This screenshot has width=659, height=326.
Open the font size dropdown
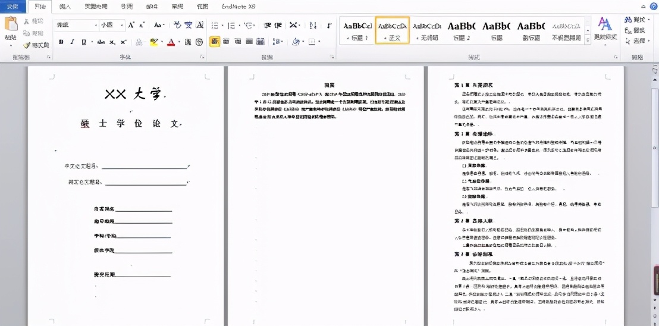coord(122,25)
